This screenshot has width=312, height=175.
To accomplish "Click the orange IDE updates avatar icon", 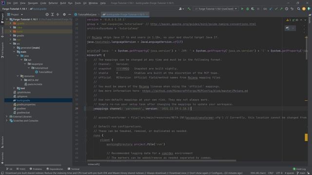I will pyautogui.click(x=304, y=9).
